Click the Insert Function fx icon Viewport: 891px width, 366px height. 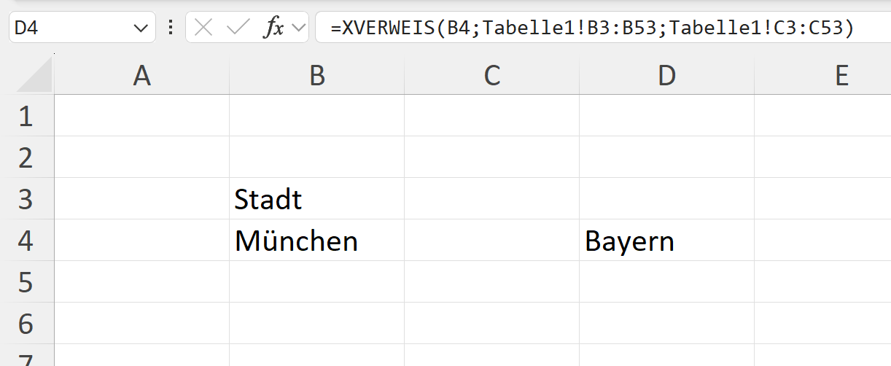click(273, 28)
